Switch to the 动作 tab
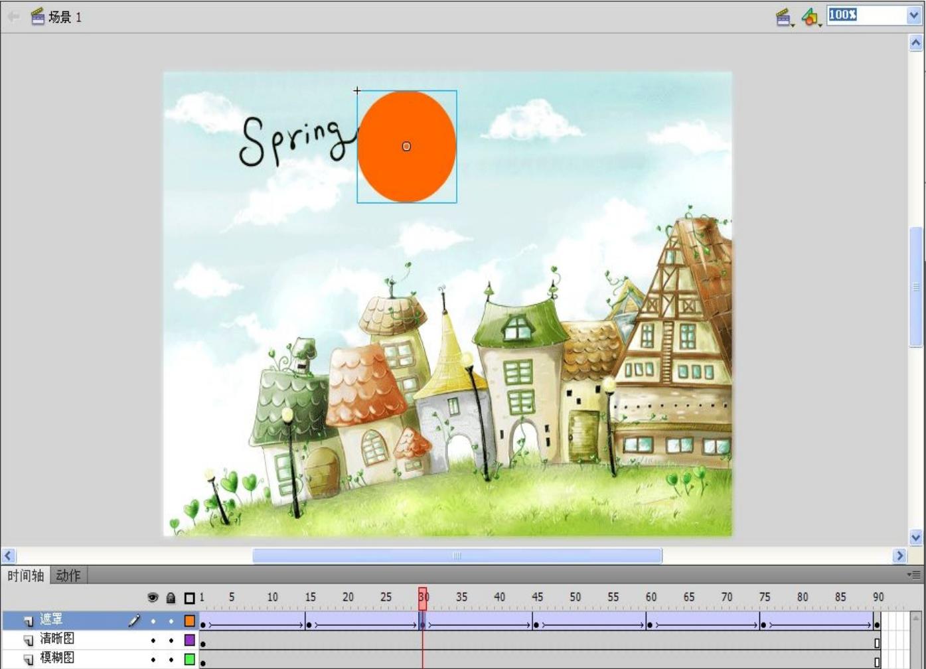The width and height of the screenshot is (926, 669). (68, 575)
